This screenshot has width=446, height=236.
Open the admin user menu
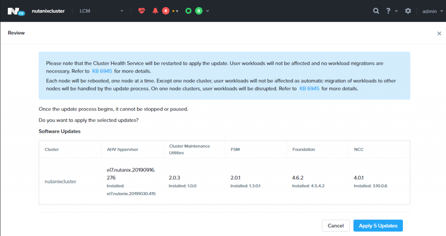[x=432, y=11]
